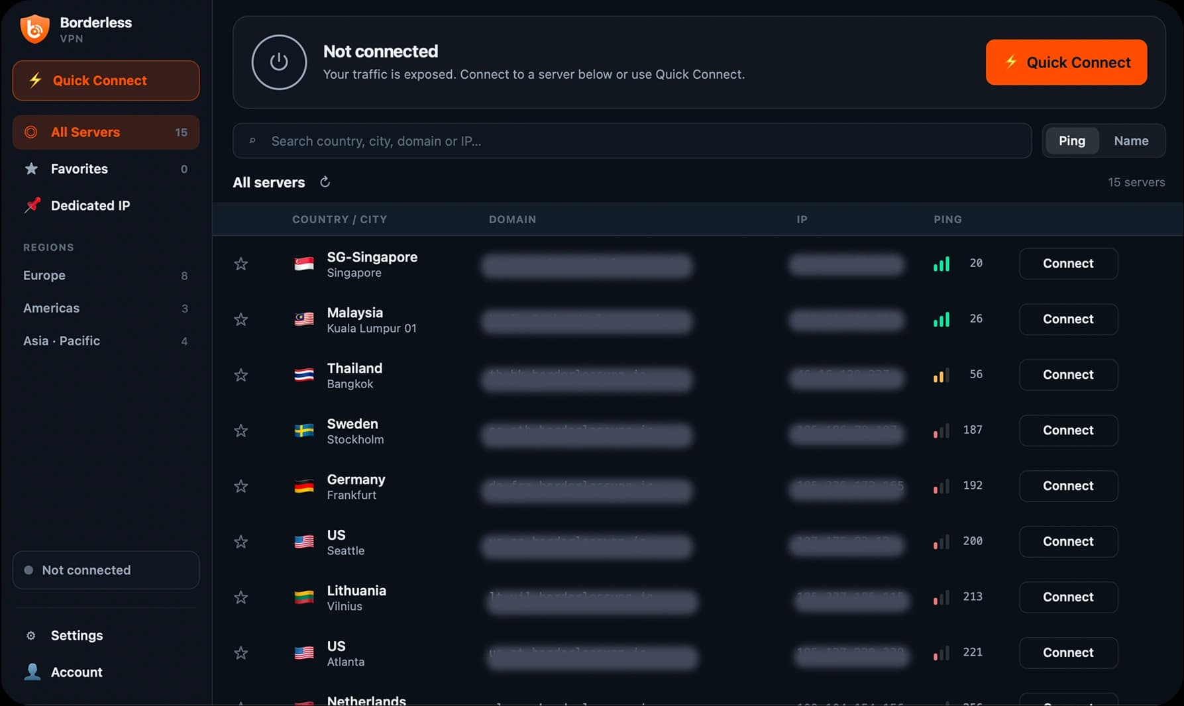Image resolution: width=1184 pixels, height=706 pixels.
Task: Click the server search input field
Action: (632, 141)
